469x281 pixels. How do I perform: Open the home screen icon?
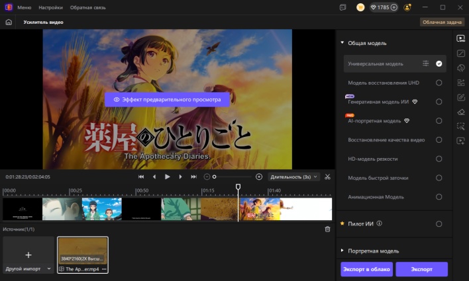pos(9,22)
